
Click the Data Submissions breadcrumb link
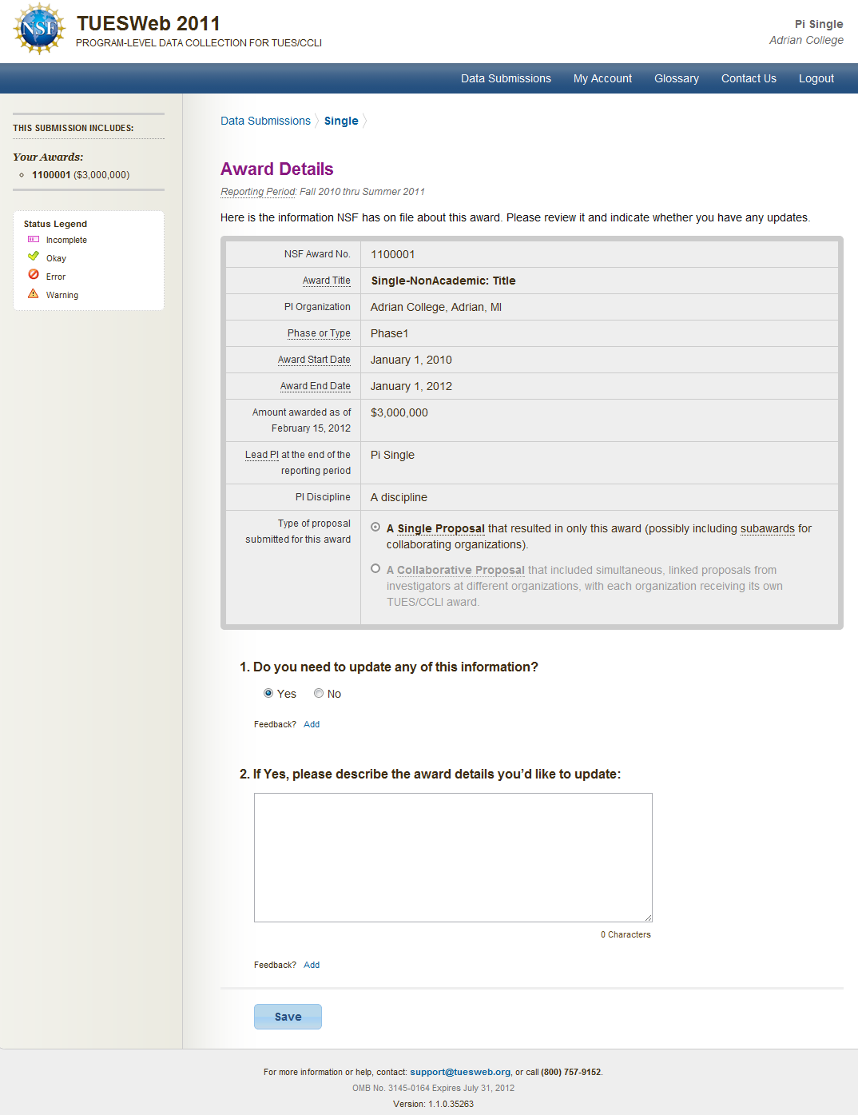(x=265, y=121)
